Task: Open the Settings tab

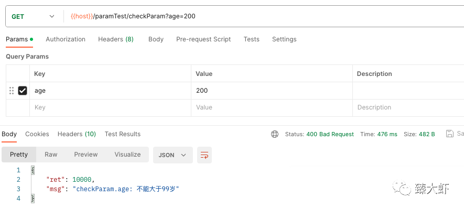Action: click(x=284, y=39)
